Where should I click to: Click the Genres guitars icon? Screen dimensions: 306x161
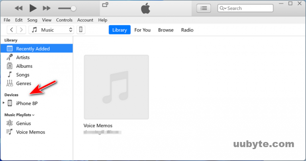click(x=10, y=83)
